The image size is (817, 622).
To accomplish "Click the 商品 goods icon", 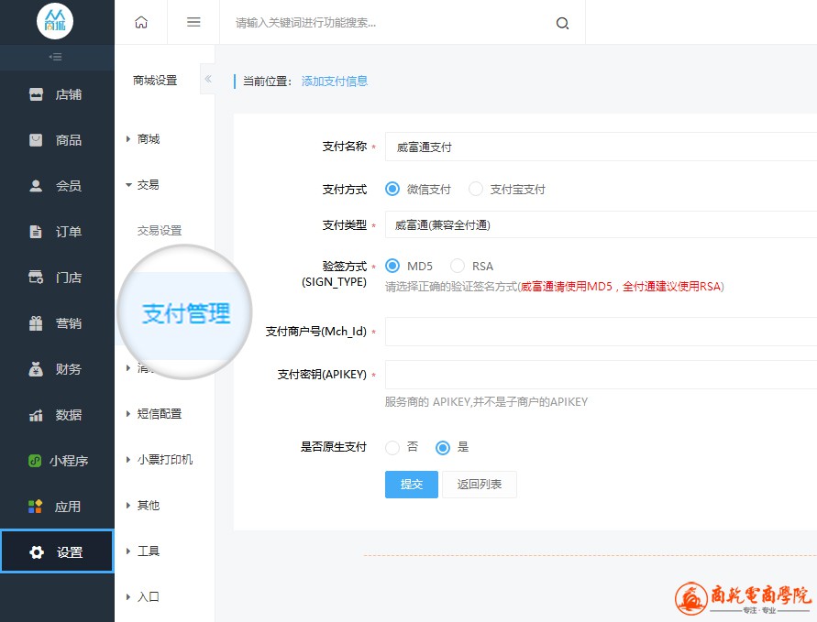I will (x=36, y=140).
